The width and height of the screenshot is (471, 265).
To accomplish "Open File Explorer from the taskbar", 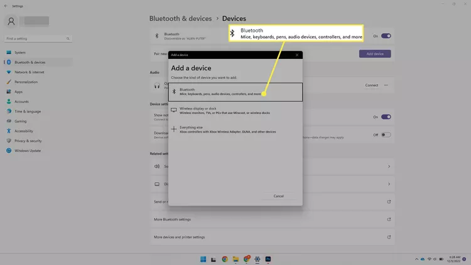I will [235, 259].
